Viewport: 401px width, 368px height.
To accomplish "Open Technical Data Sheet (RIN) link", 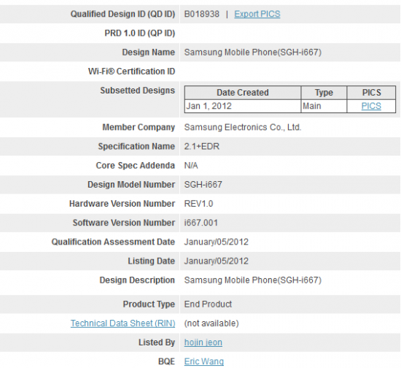I will [122, 323].
